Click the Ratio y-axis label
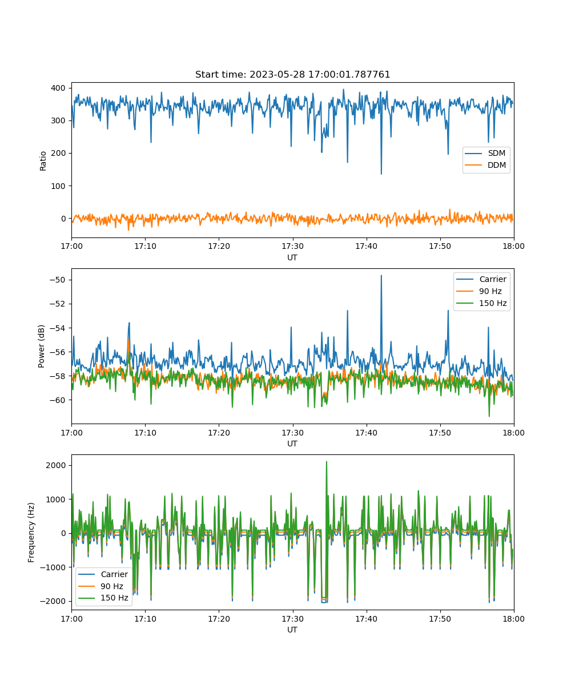 [43, 160]
